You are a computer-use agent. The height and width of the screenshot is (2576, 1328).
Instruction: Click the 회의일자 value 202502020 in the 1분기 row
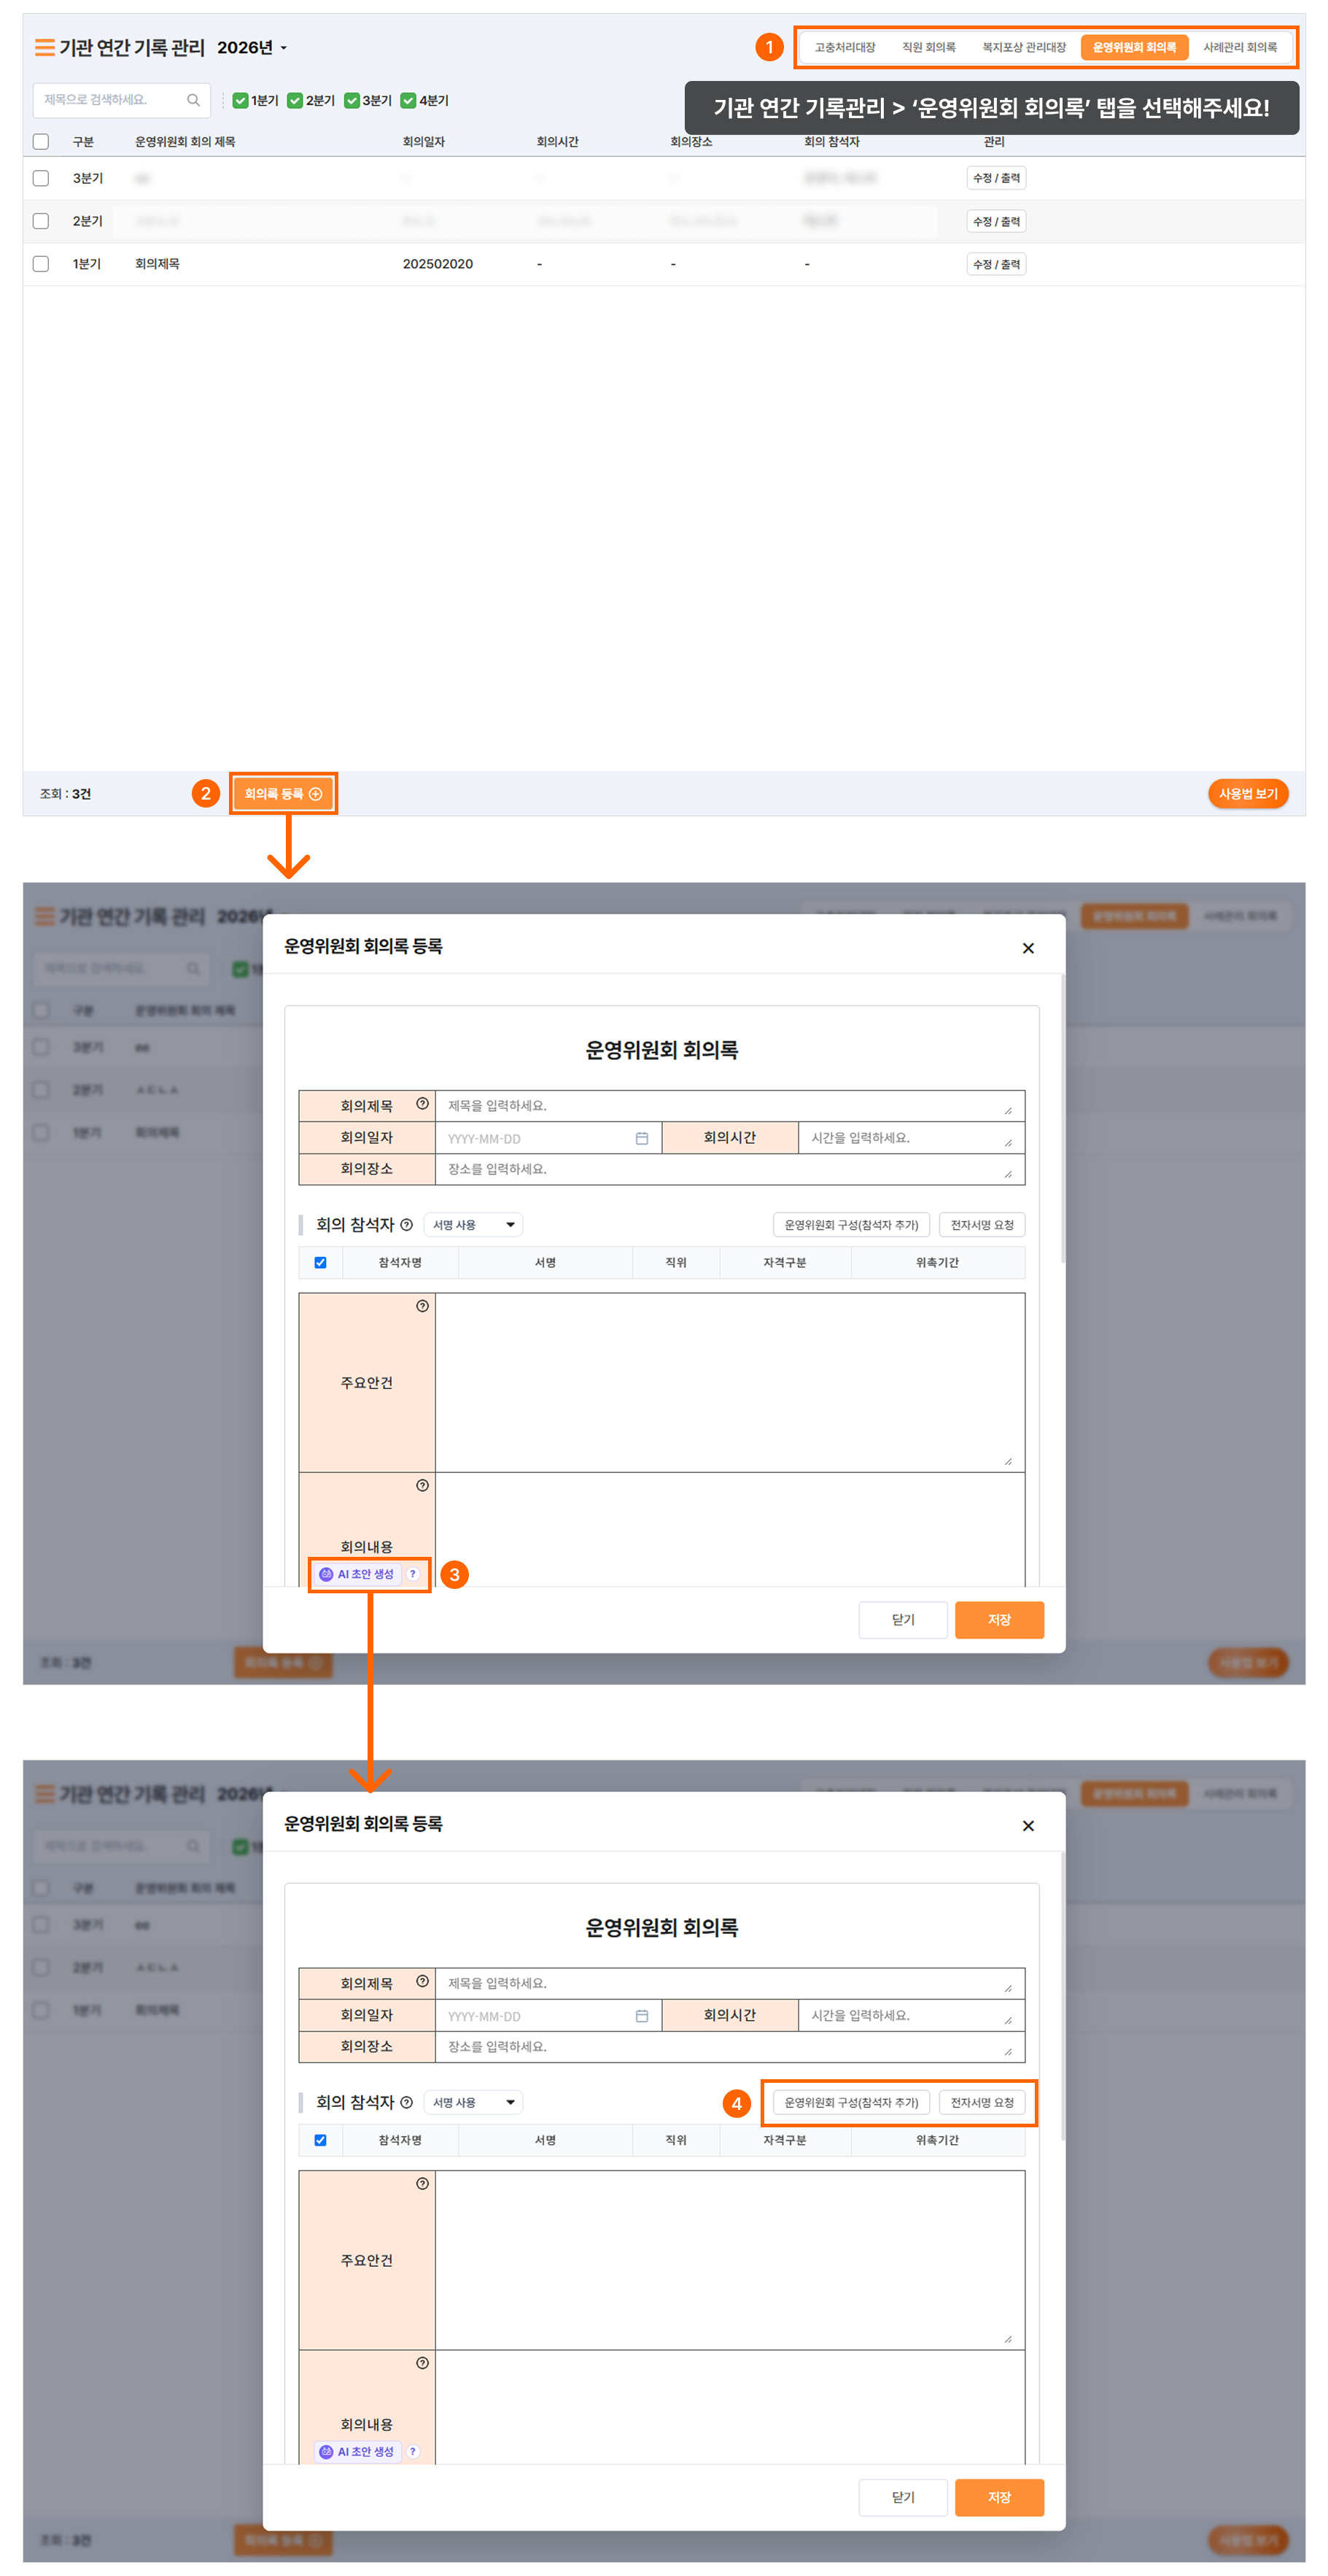(x=438, y=264)
